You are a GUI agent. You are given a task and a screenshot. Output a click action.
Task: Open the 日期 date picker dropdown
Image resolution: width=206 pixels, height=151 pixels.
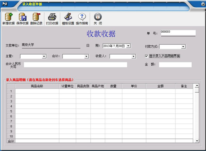tap(128, 46)
